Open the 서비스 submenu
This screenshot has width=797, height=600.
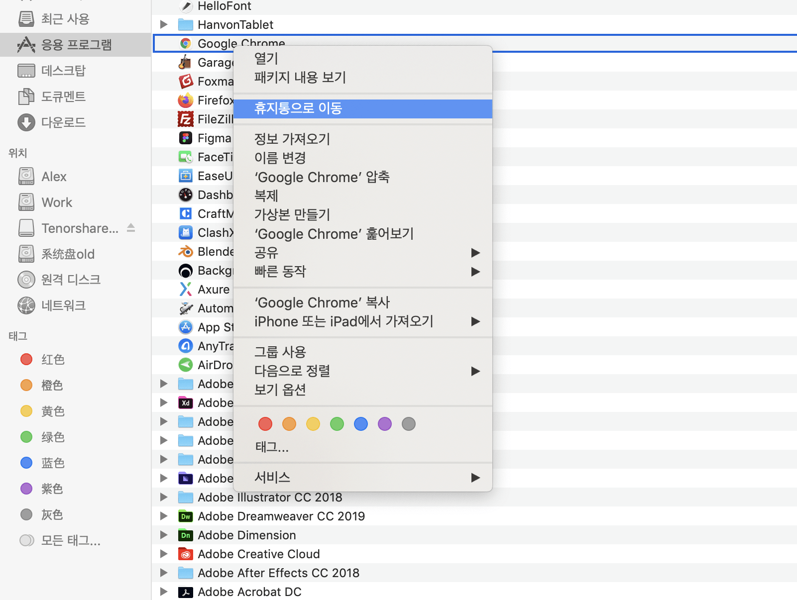click(363, 478)
